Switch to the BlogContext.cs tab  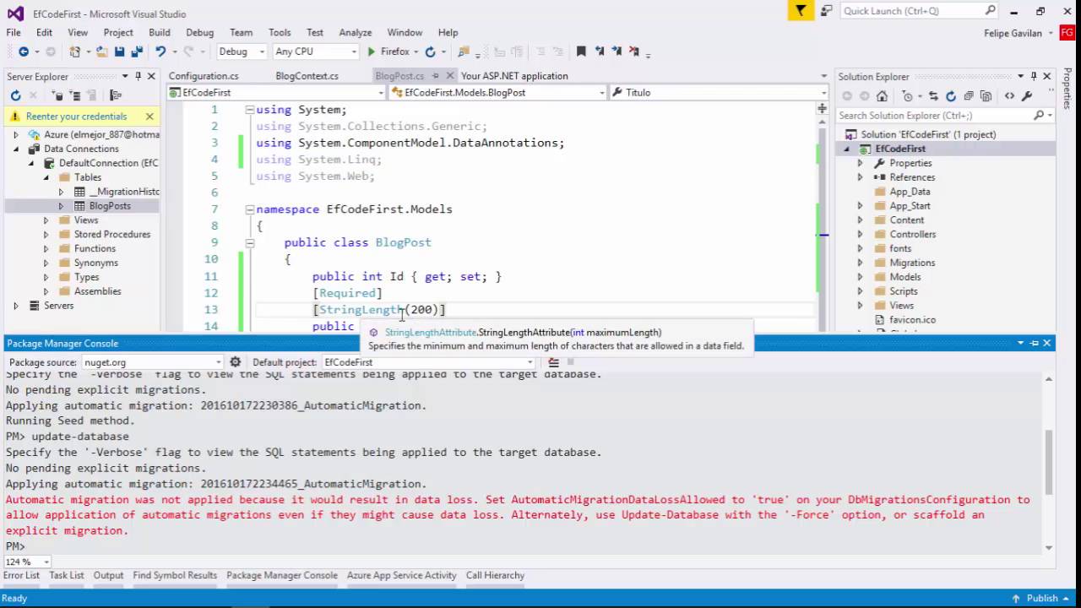(307, 76)
